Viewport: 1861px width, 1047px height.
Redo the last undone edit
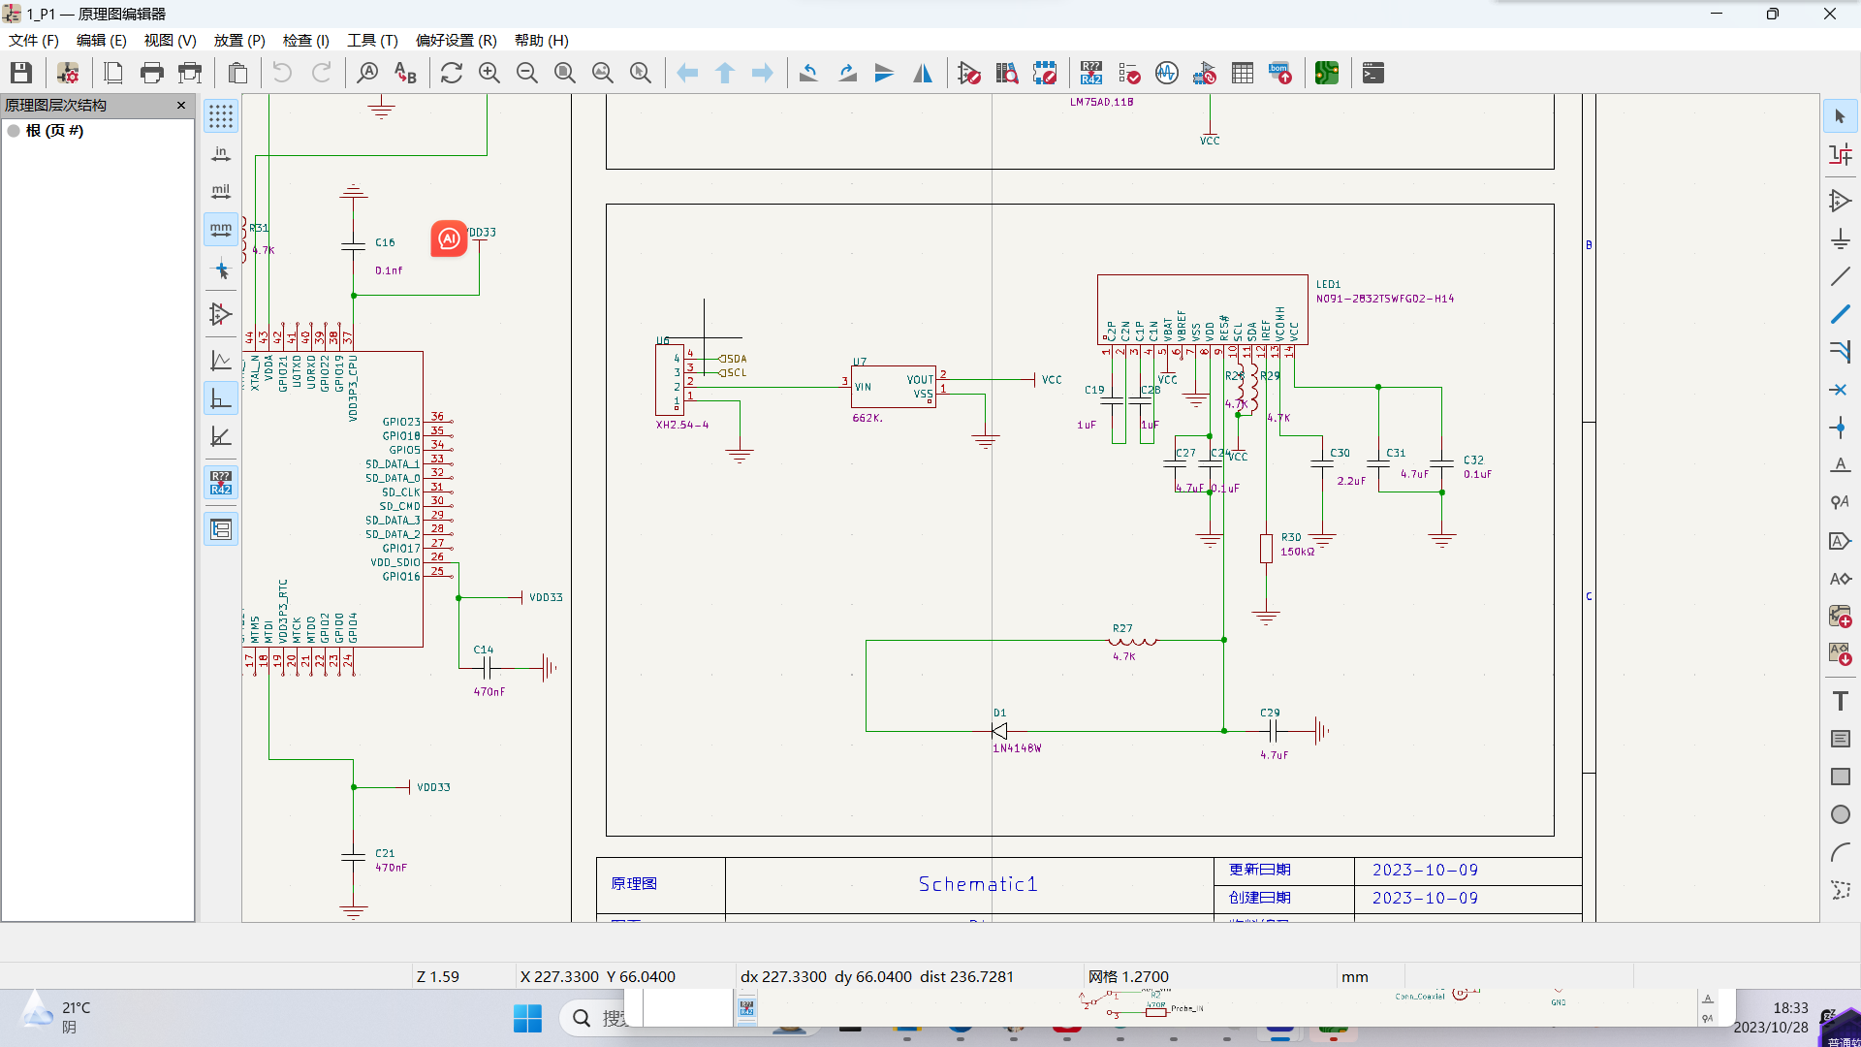(x=321, y=73)
